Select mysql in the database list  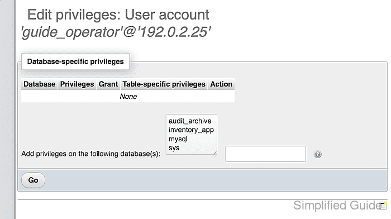pyautogui.click(x=178, y=139)
